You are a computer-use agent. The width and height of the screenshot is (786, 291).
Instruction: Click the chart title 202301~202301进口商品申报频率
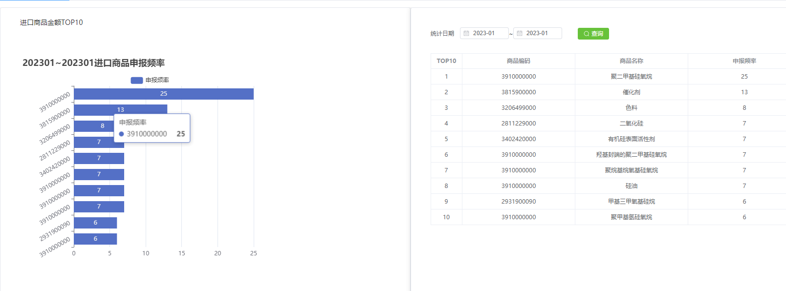tap(93, 63)
